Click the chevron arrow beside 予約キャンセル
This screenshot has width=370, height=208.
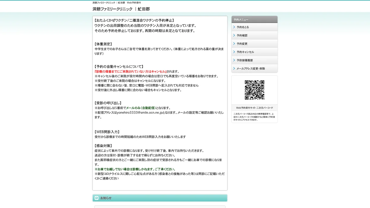(234, 52)
